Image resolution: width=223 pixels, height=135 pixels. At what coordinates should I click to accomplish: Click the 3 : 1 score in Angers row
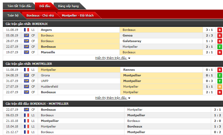pos(209,30)
